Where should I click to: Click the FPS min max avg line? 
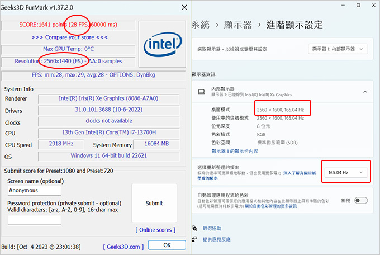tap(93, 75)
